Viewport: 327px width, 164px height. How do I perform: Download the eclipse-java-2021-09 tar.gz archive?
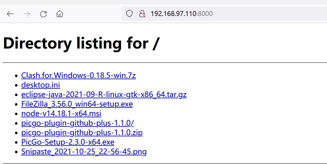point(104,94)
